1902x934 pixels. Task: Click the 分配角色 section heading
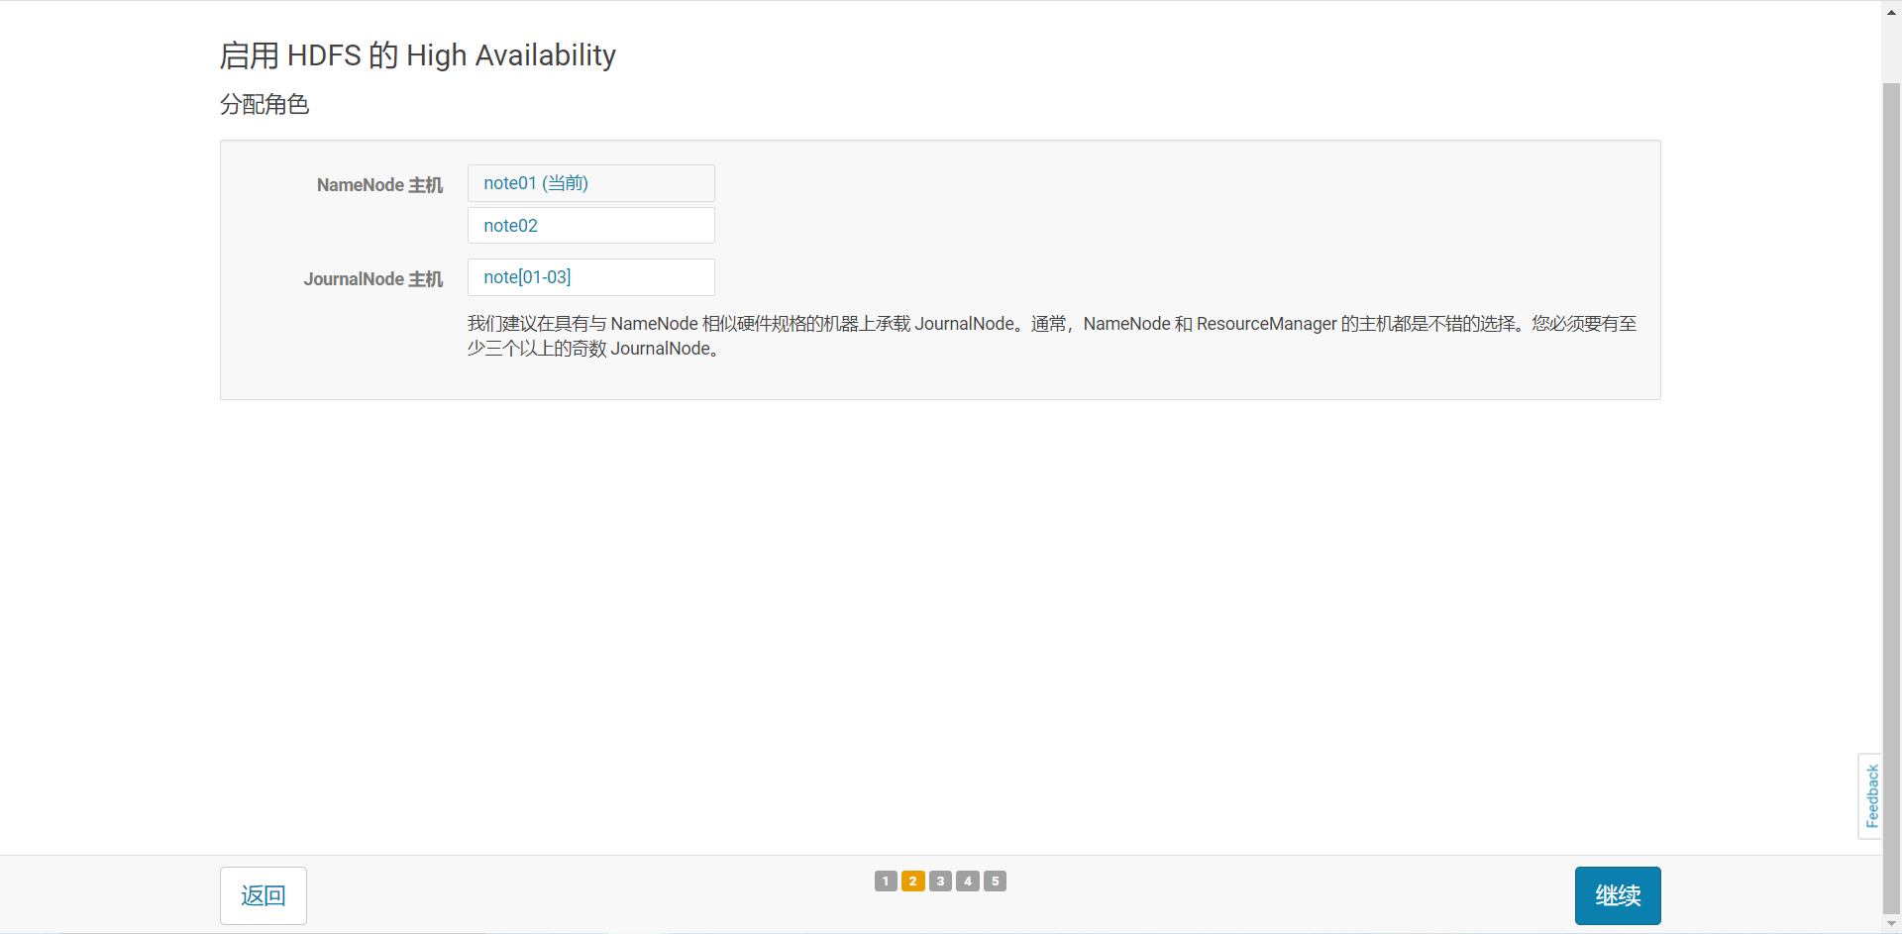[x=264, y=104]
